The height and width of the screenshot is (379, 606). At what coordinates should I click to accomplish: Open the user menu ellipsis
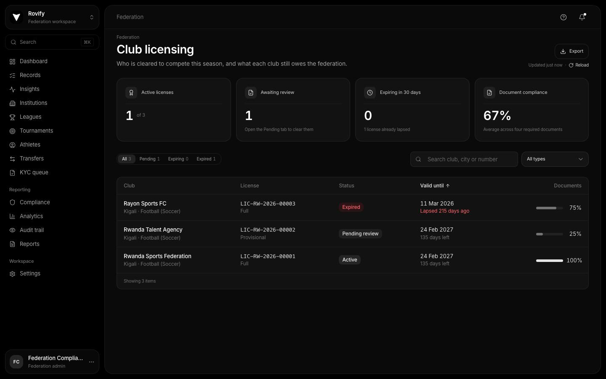pos(91,362)
